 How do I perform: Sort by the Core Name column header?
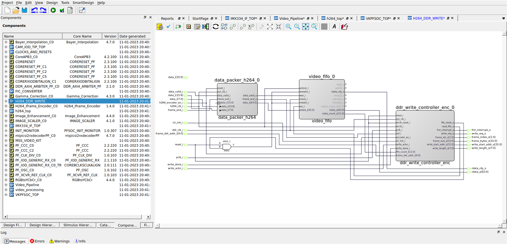(x=82, y=36)
